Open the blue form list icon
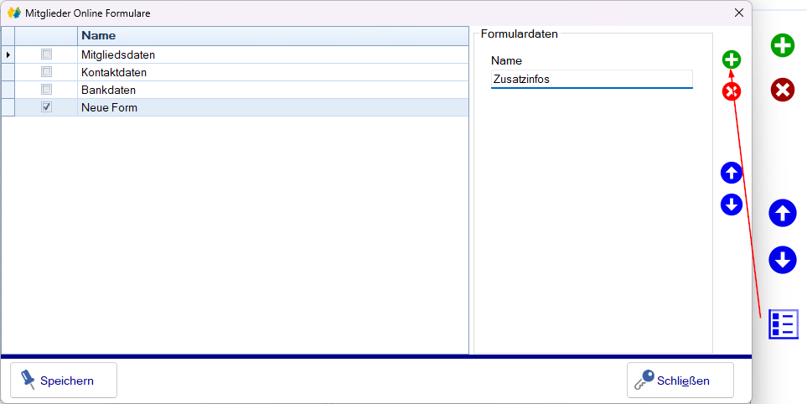This screenshot has width=807, height=404. coord(784,324)
